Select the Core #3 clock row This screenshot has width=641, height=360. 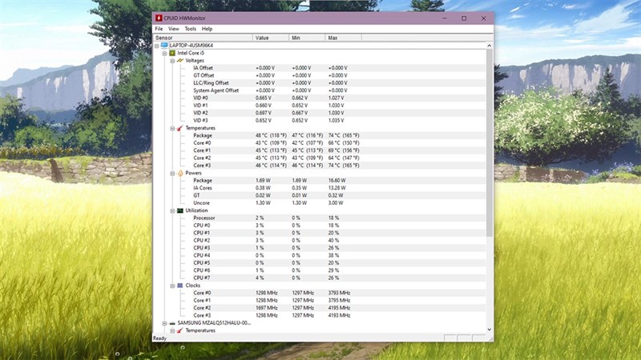339,315
